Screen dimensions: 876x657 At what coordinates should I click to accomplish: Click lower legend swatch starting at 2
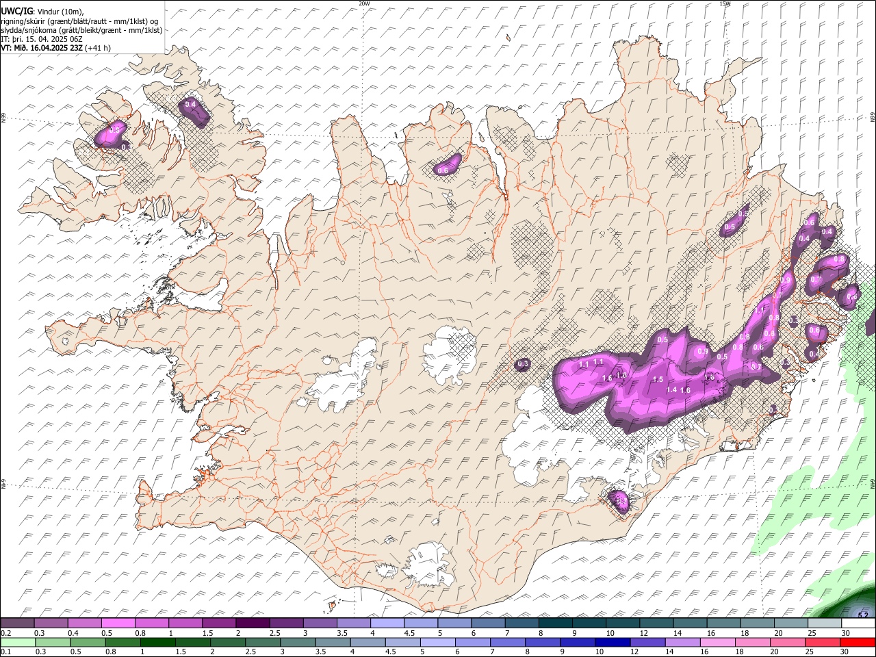coord(227,643)
